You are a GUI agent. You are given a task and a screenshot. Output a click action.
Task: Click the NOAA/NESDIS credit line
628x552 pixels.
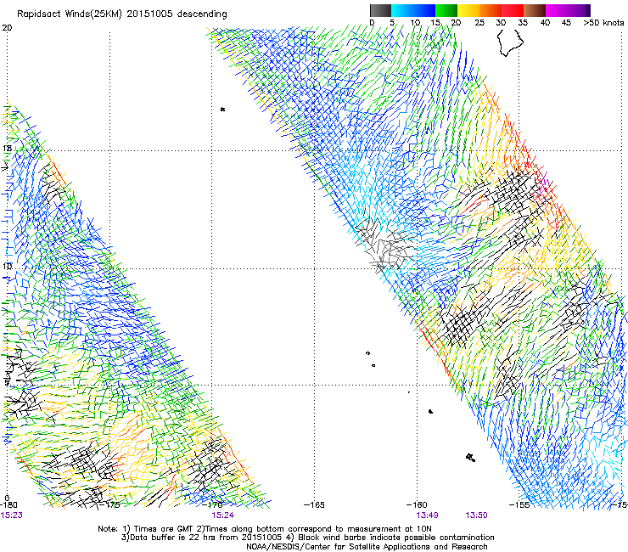click(367, 547)
